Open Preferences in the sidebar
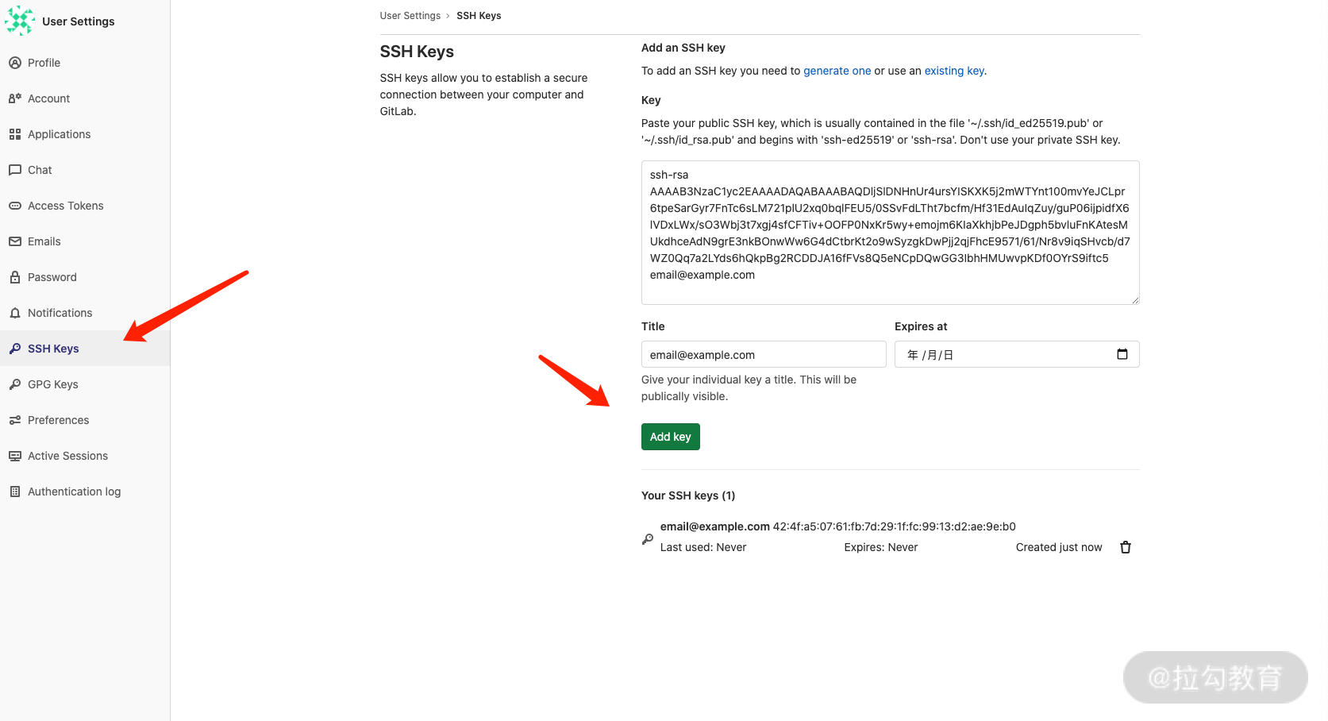 [58, 420]
